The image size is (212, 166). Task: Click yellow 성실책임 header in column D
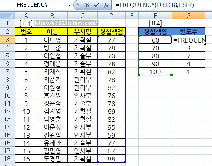111,31
